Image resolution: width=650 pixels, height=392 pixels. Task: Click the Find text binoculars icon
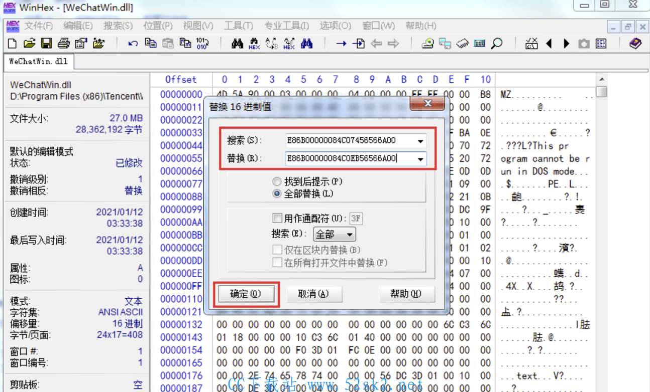237,44
